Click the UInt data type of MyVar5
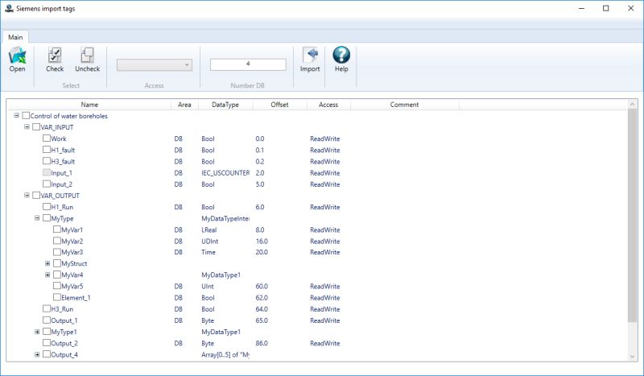Viewport: 644px width, 376px height. click(208, 287)
